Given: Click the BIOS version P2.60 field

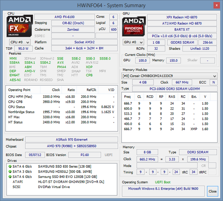Looking at the screenshot, I should coord(85,155).
